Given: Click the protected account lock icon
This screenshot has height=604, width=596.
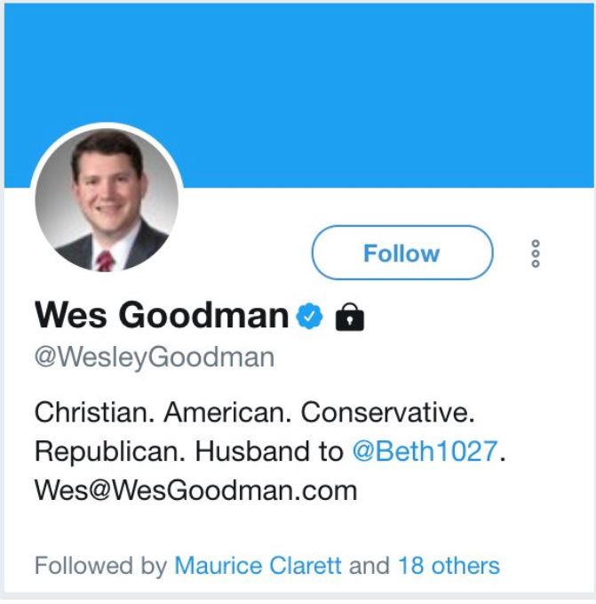Looking at the screenshot, I should 350,316.
